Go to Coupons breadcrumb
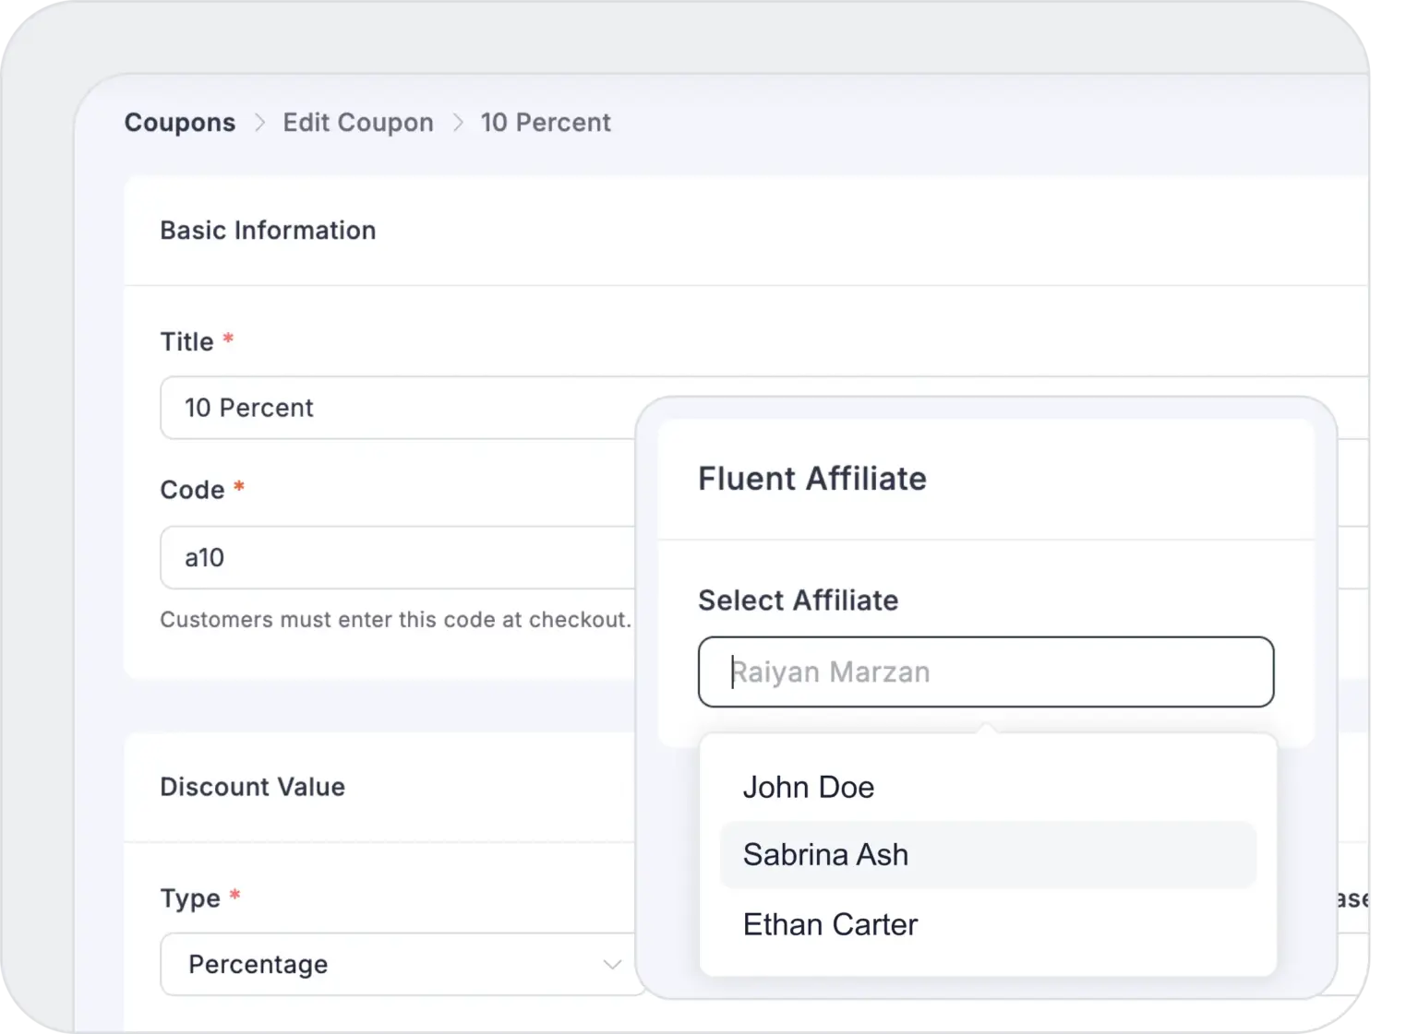 (x=180, y=123)
